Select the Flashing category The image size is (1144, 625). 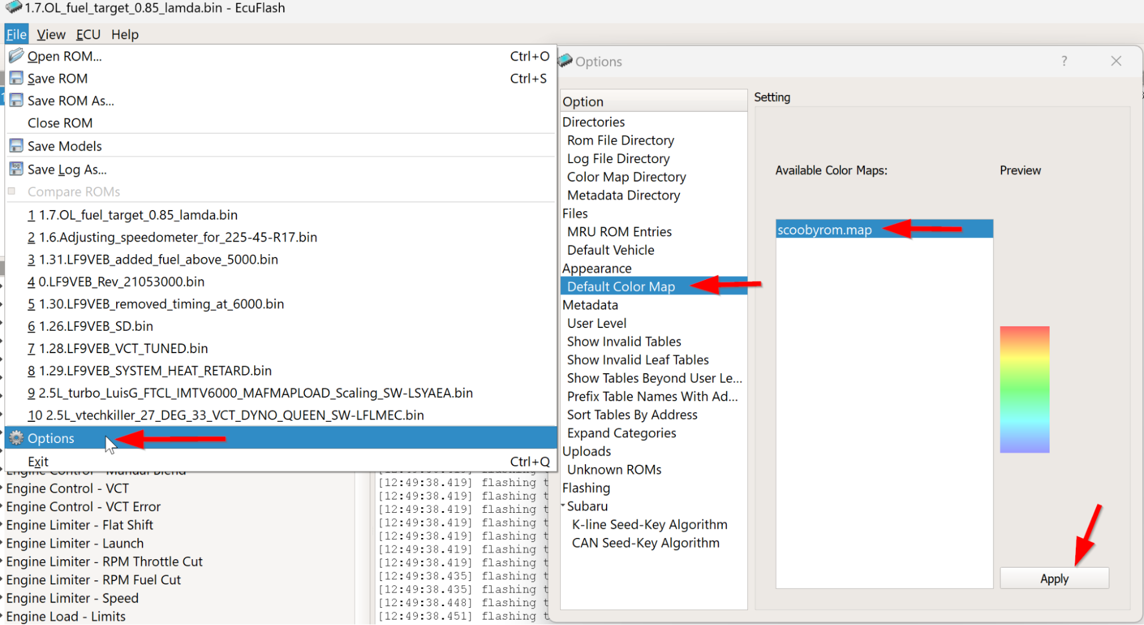(x=654, y=488)
